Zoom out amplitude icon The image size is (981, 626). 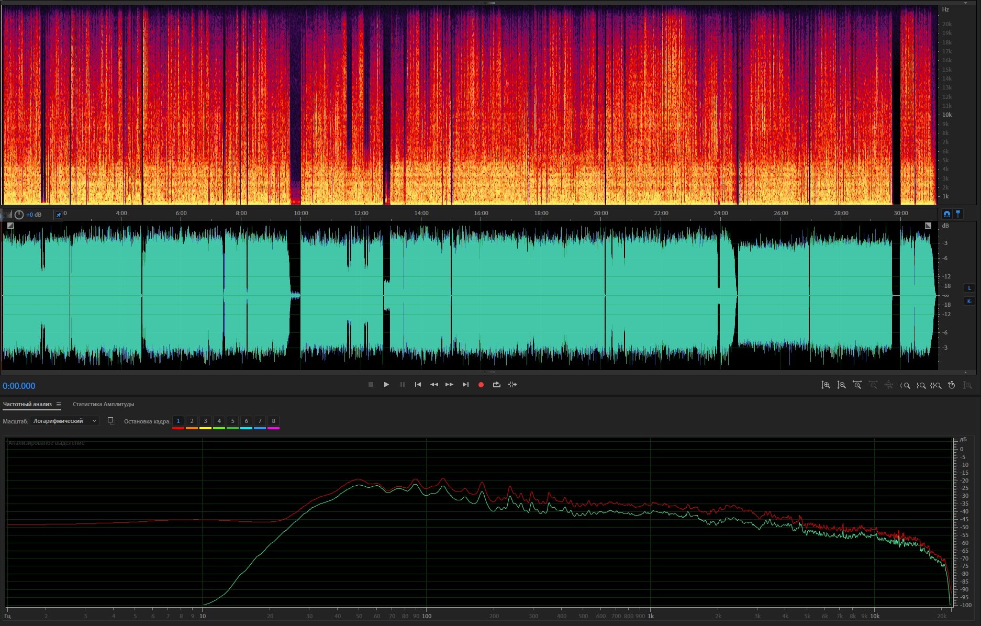[841, 385]
